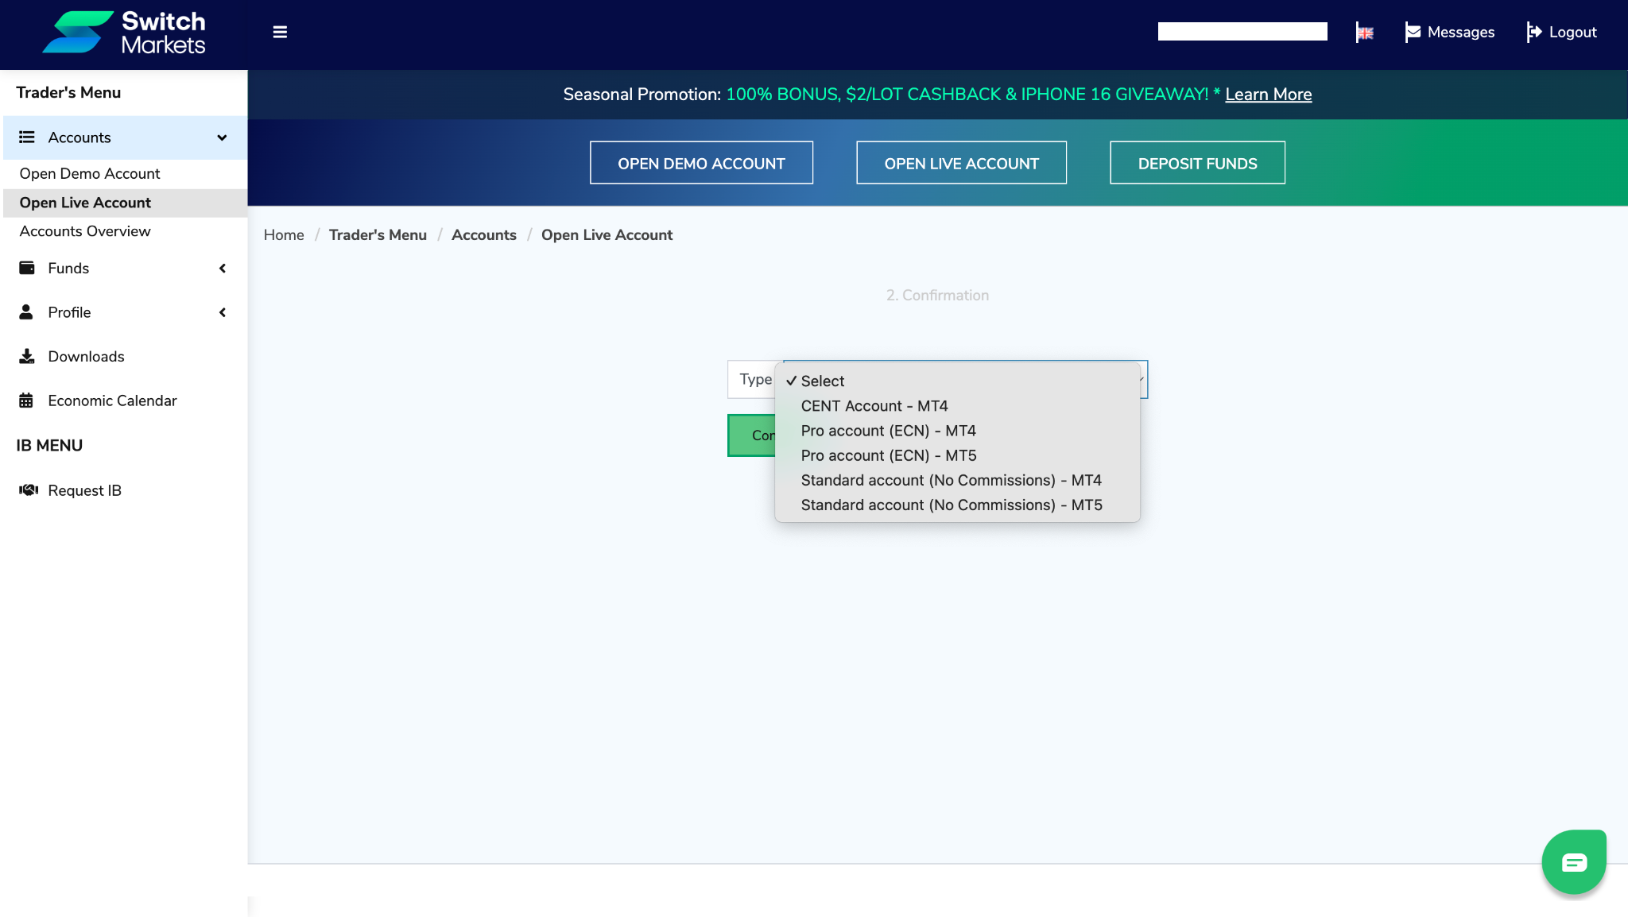
Task: Click the Type field label
Action: pyautogui.click(x=755, y=380)
